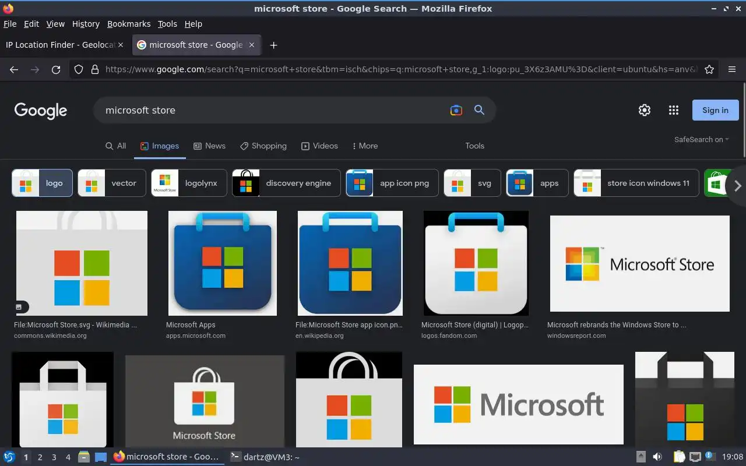Bookmark this page with the star icon
This screenshot has width=746, height=466.
click(x=709, y=69)
